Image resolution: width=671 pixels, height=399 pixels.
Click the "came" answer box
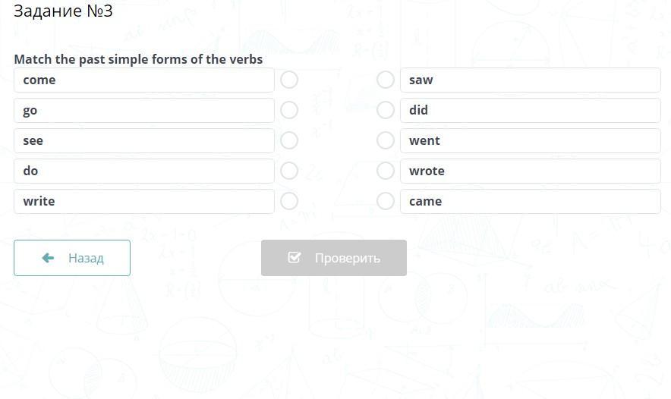(530, 201)
